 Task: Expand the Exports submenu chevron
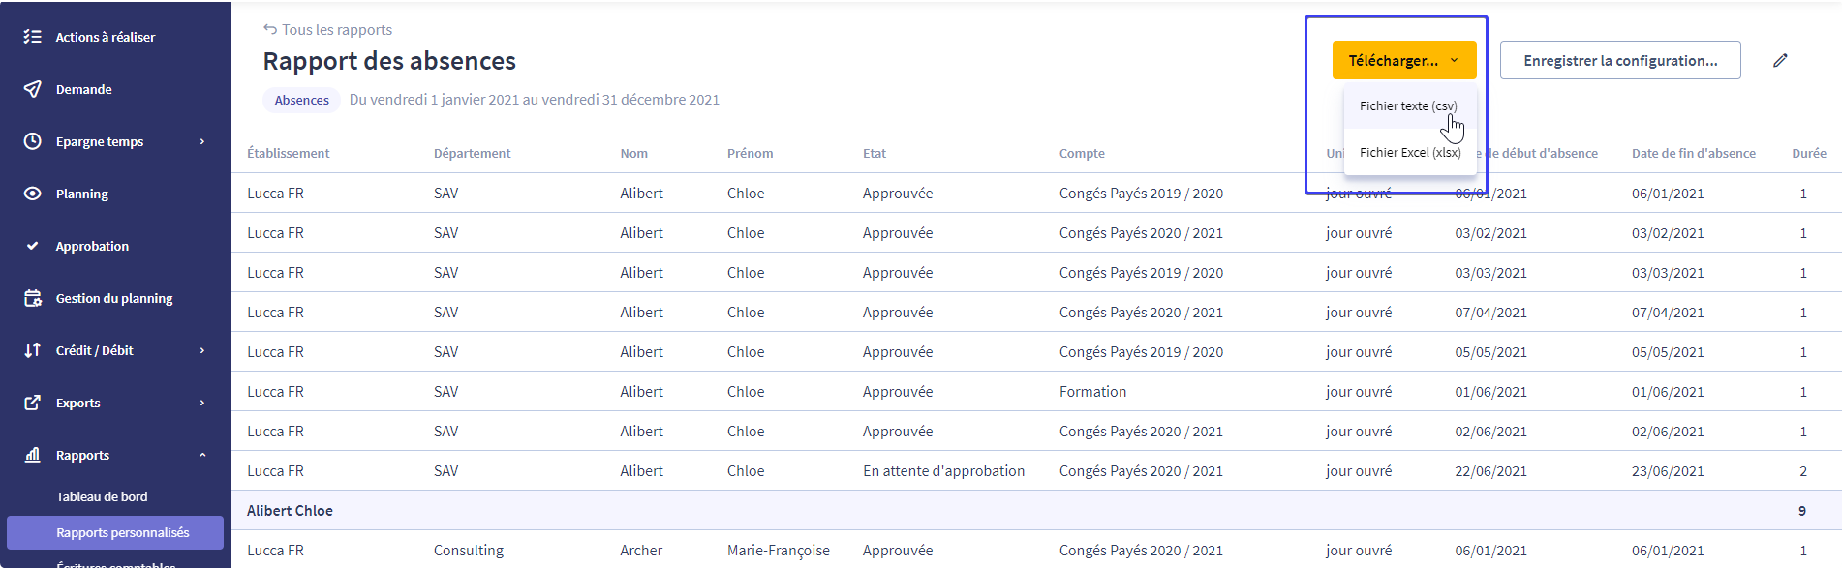pos(202,403)
